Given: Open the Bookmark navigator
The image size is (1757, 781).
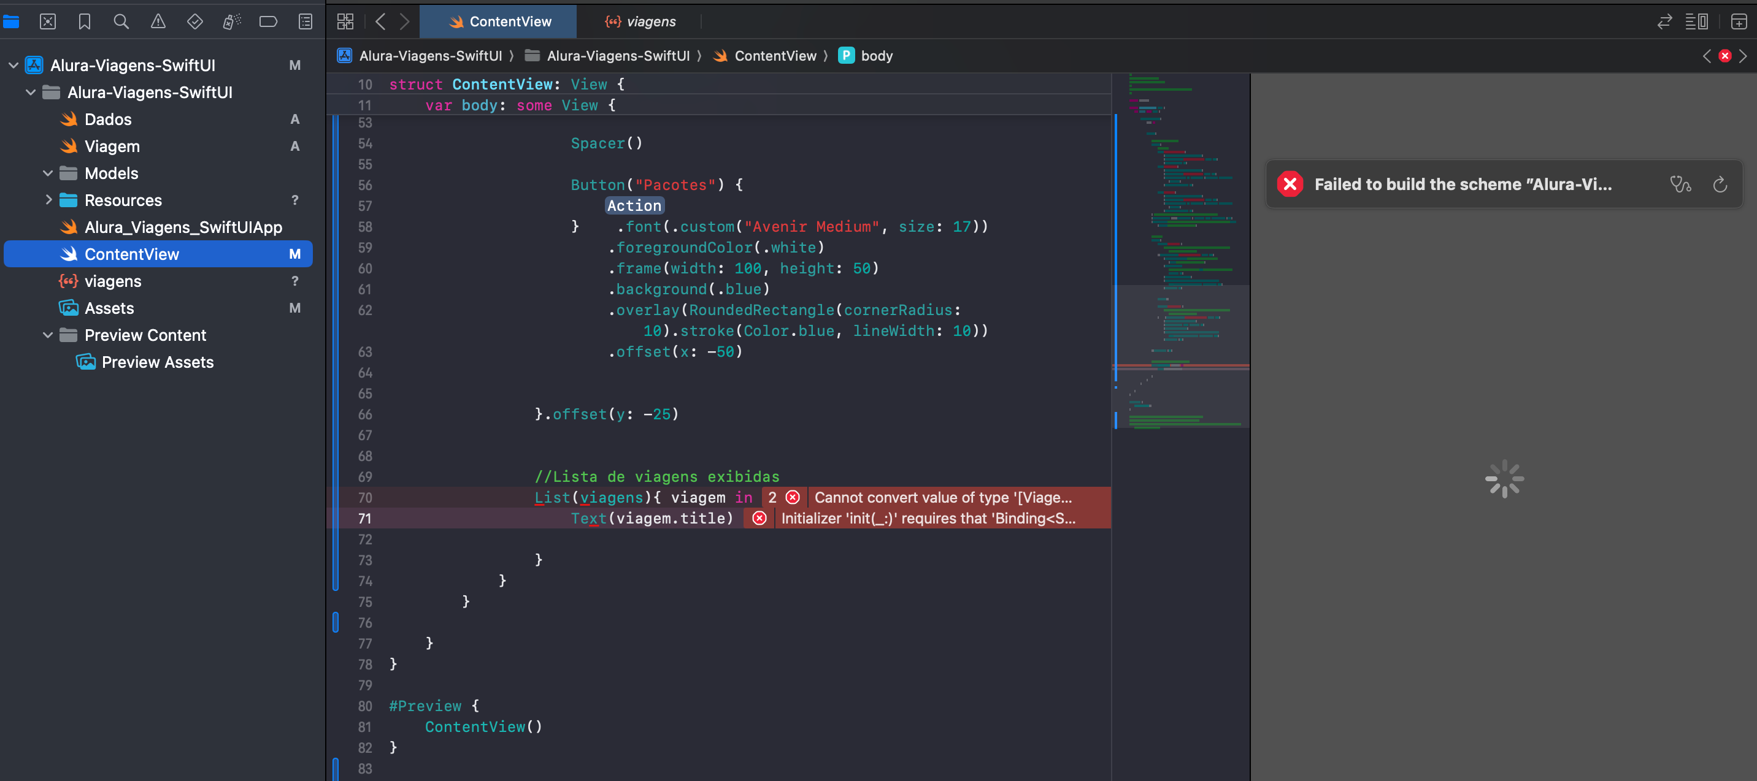Looking at the screenshot, I should 85,22.
